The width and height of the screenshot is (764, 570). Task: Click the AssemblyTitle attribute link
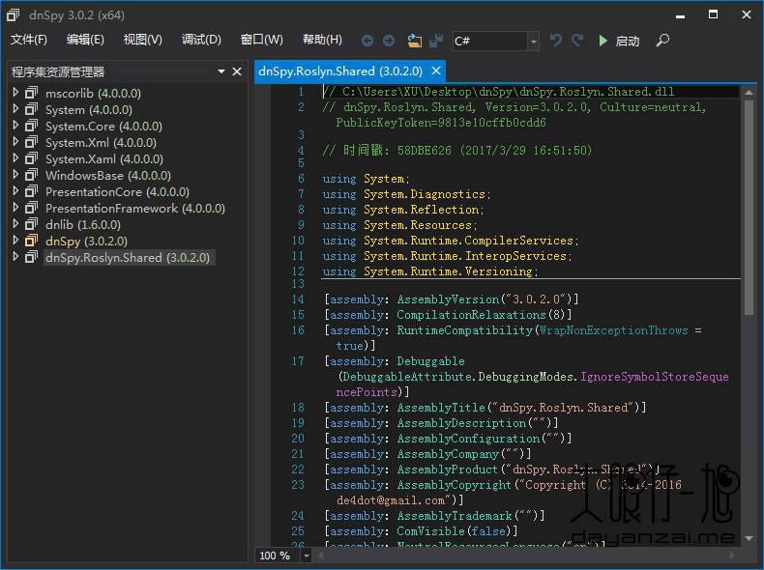pyautogui.click(x=441, y=408)
